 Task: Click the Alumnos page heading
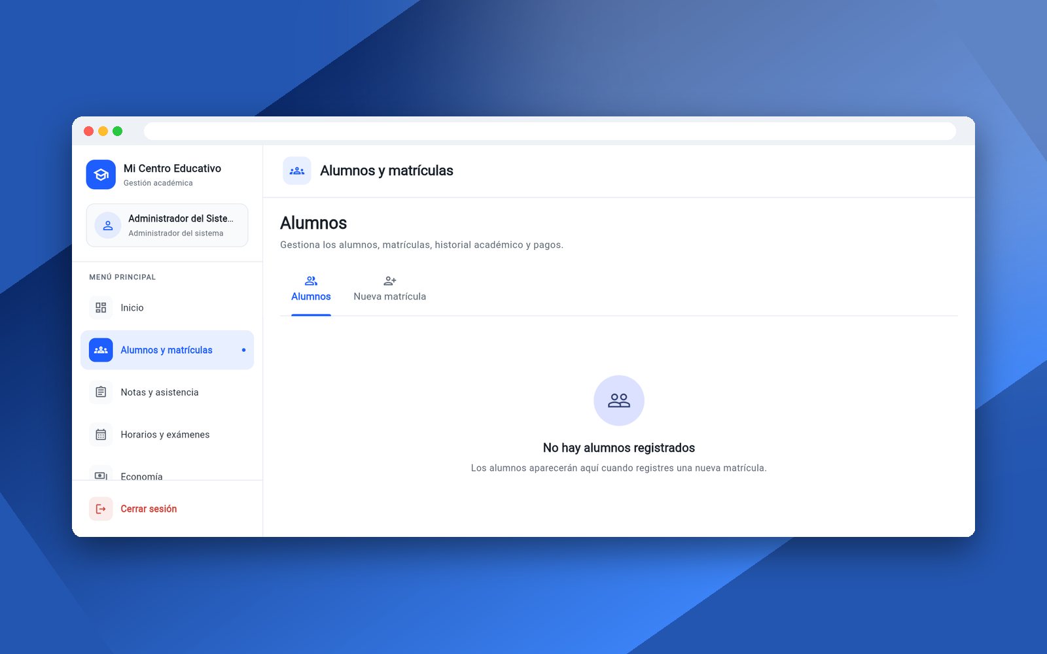313,223
